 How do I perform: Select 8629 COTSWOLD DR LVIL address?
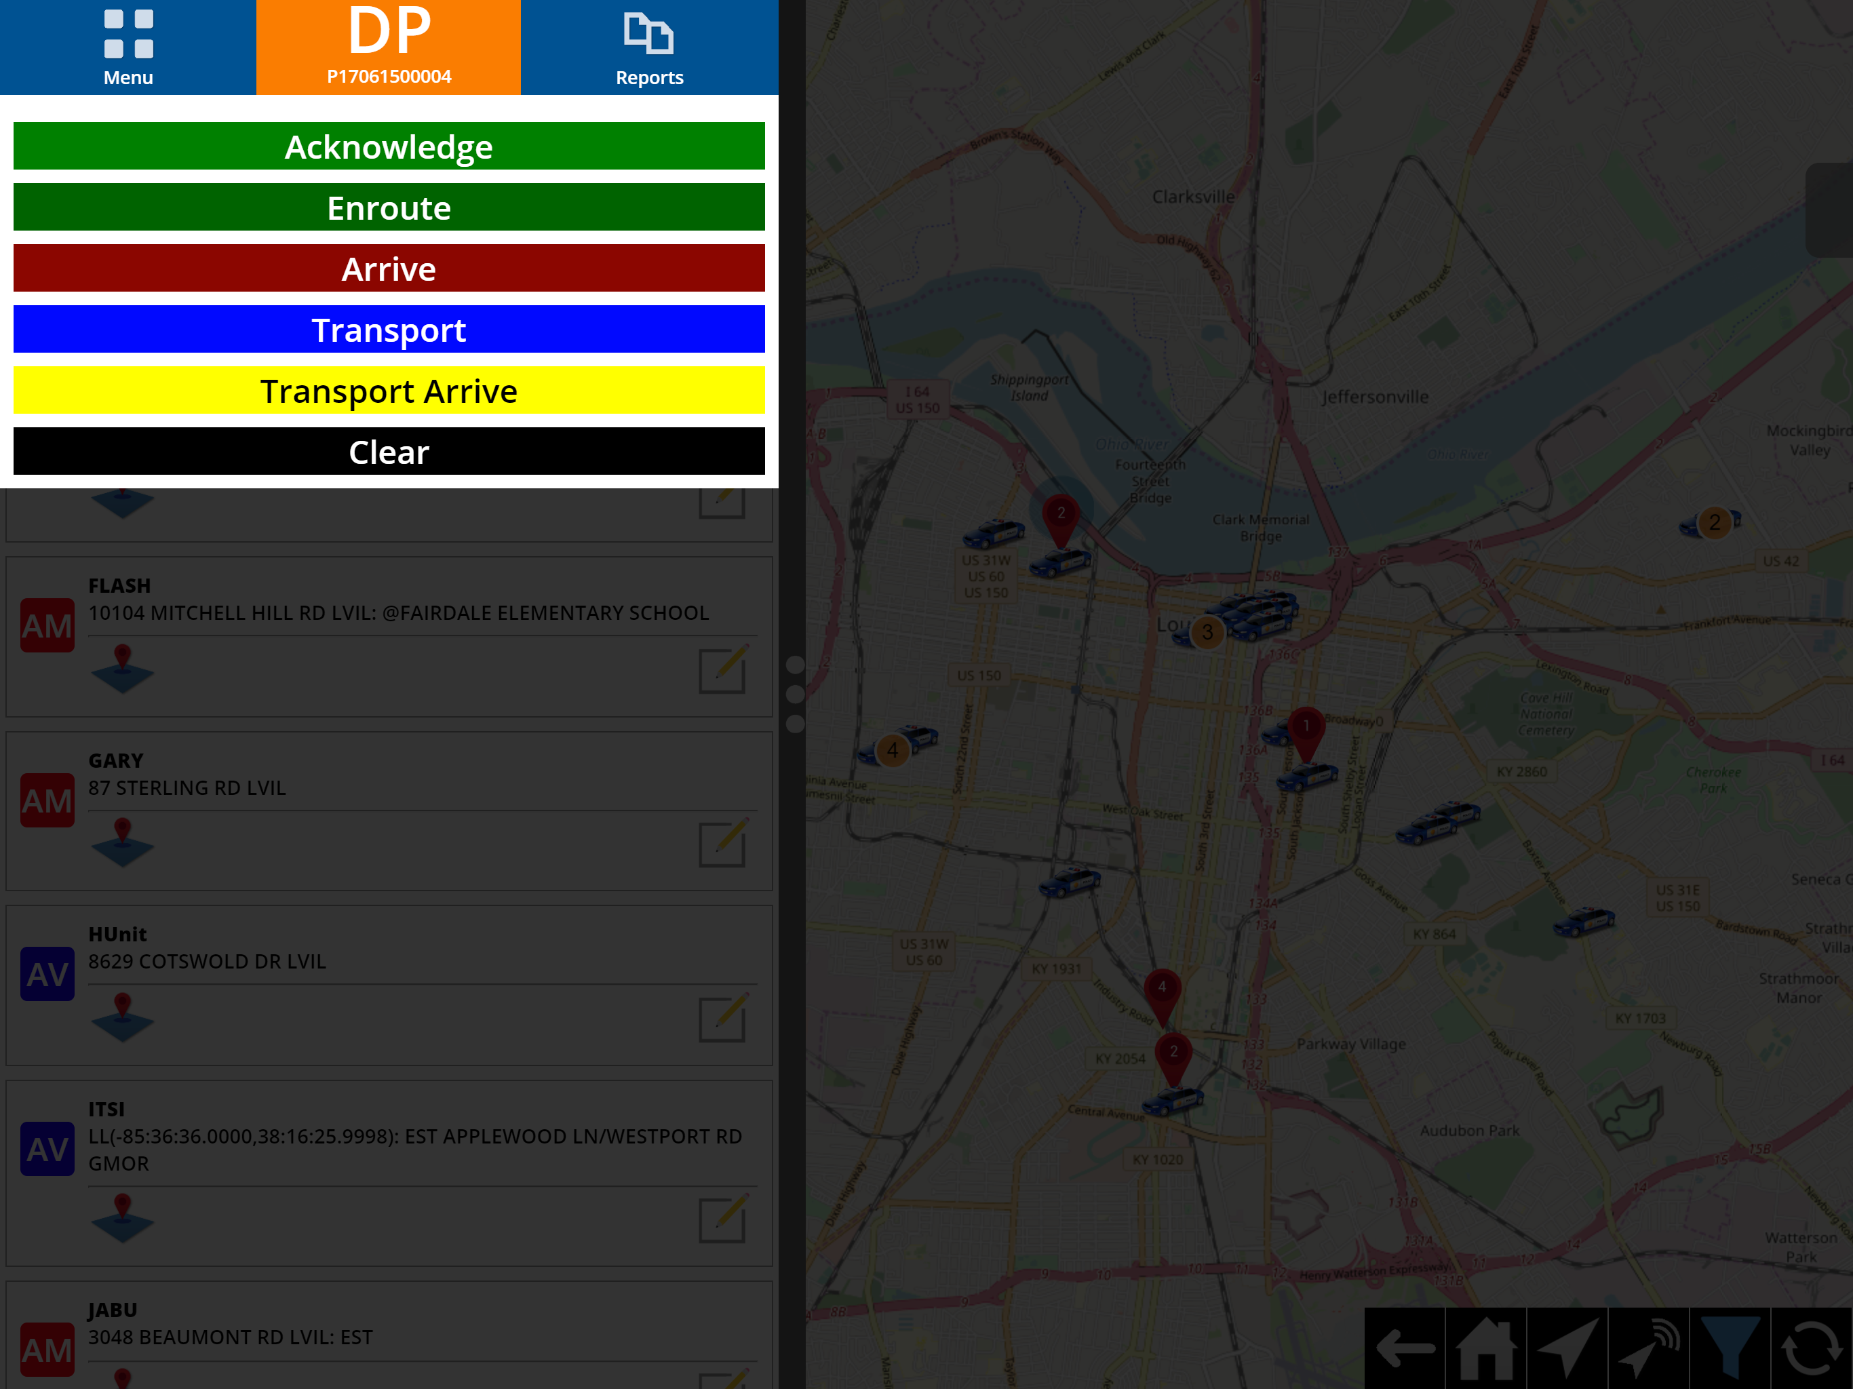tap(207, 962)
